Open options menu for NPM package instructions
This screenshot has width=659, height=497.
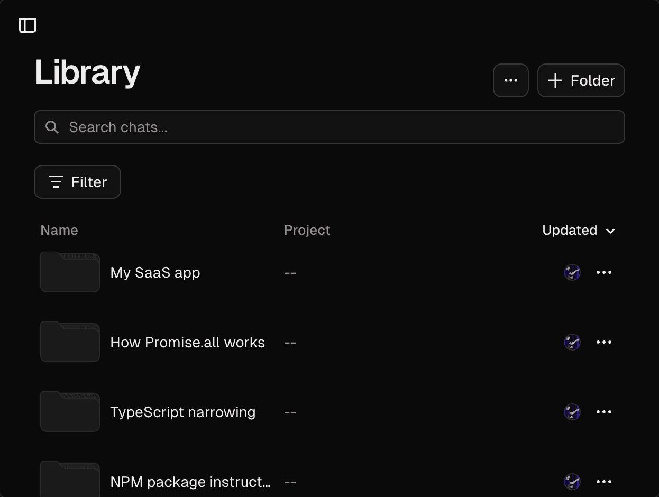click(604, 482)
